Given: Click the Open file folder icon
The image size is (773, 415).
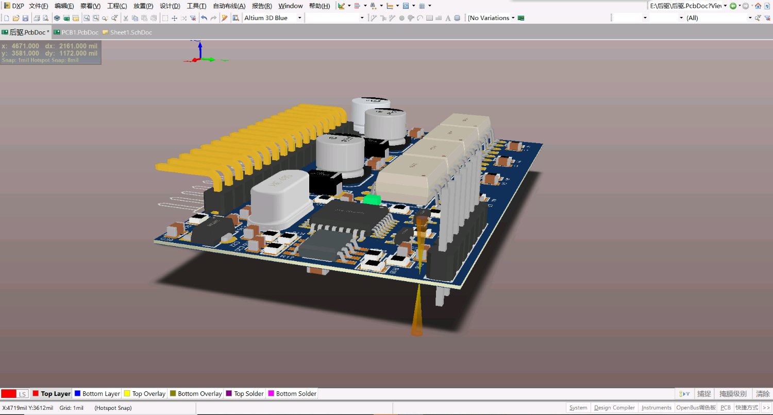Looking at the screenshot, I should tap(16, 18).
